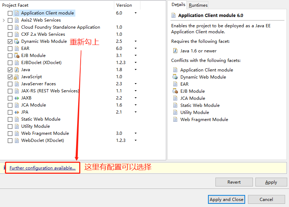
Task: Open Dynamic Web Module 2.5 version dropdown
Action: (x=135, y=41)
